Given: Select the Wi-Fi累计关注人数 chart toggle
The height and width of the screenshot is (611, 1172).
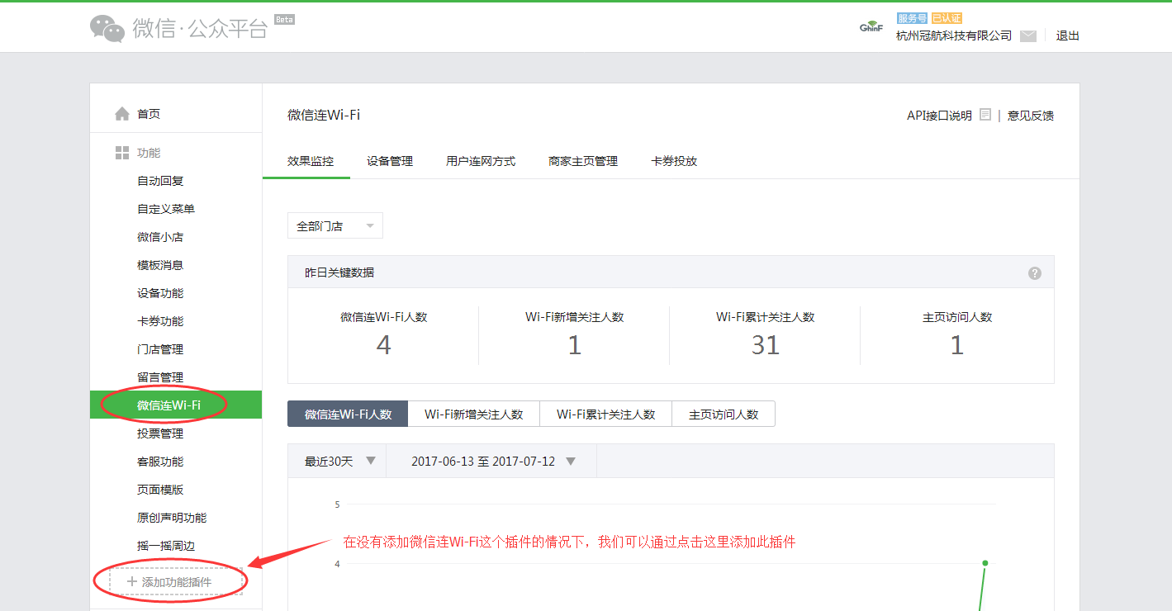Looking at the screenshot, I should coord(605,414).
